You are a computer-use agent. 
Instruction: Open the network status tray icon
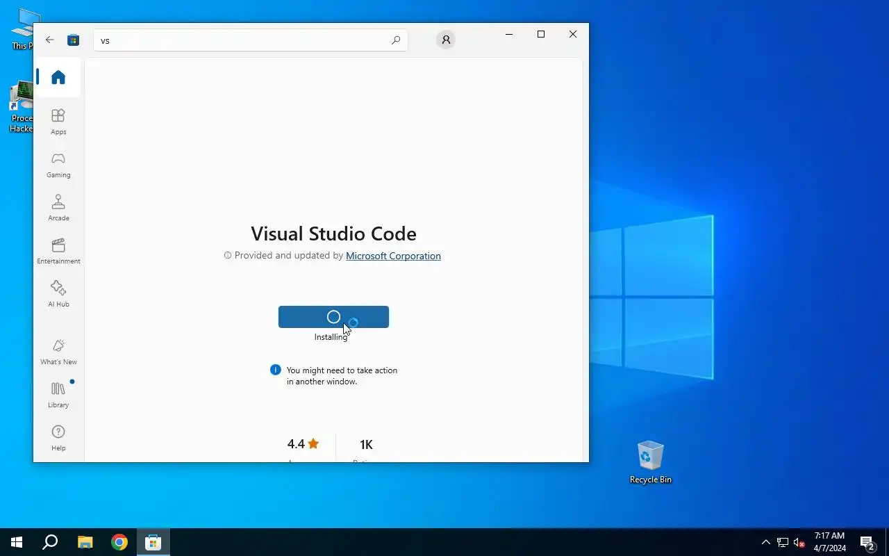[x=783, y=542]
